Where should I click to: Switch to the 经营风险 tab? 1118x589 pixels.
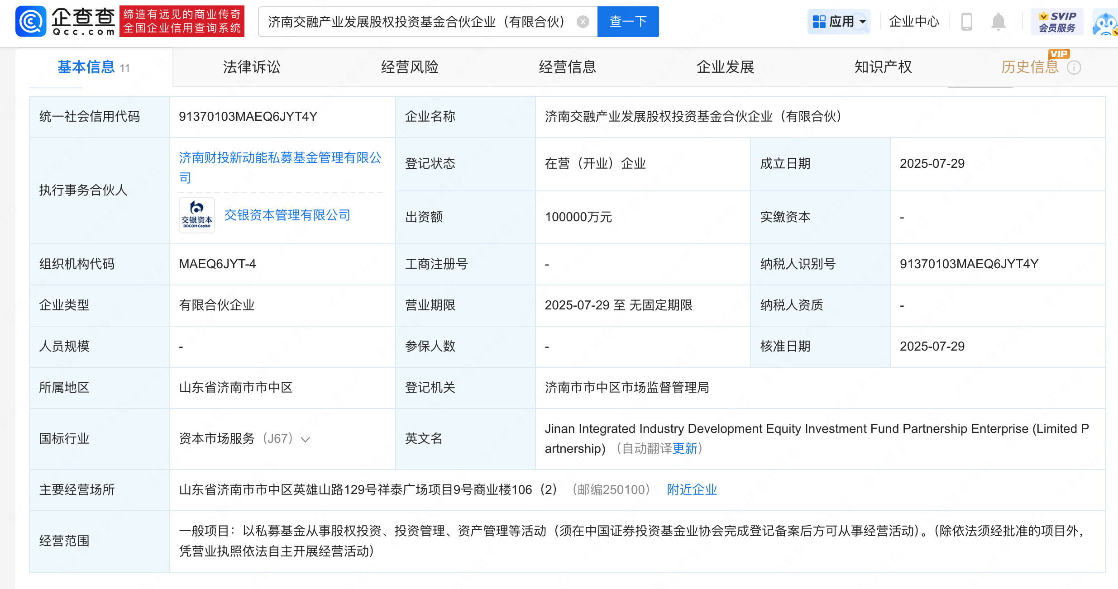pos(410,67)
